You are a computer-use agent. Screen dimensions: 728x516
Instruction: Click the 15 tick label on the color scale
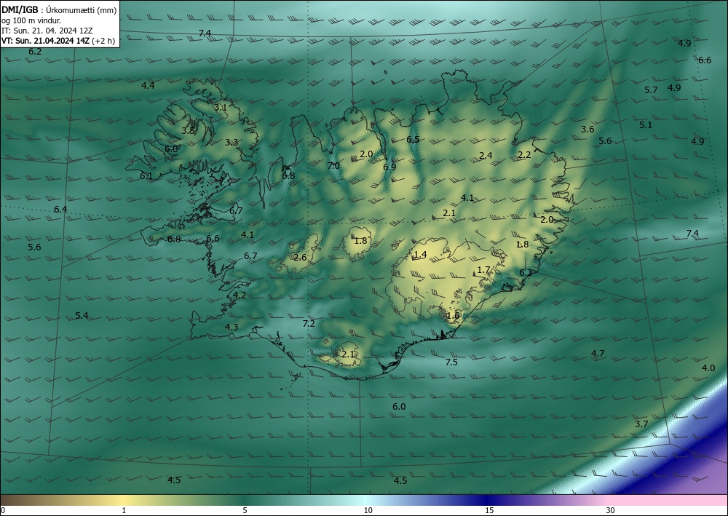click(489, 510)
